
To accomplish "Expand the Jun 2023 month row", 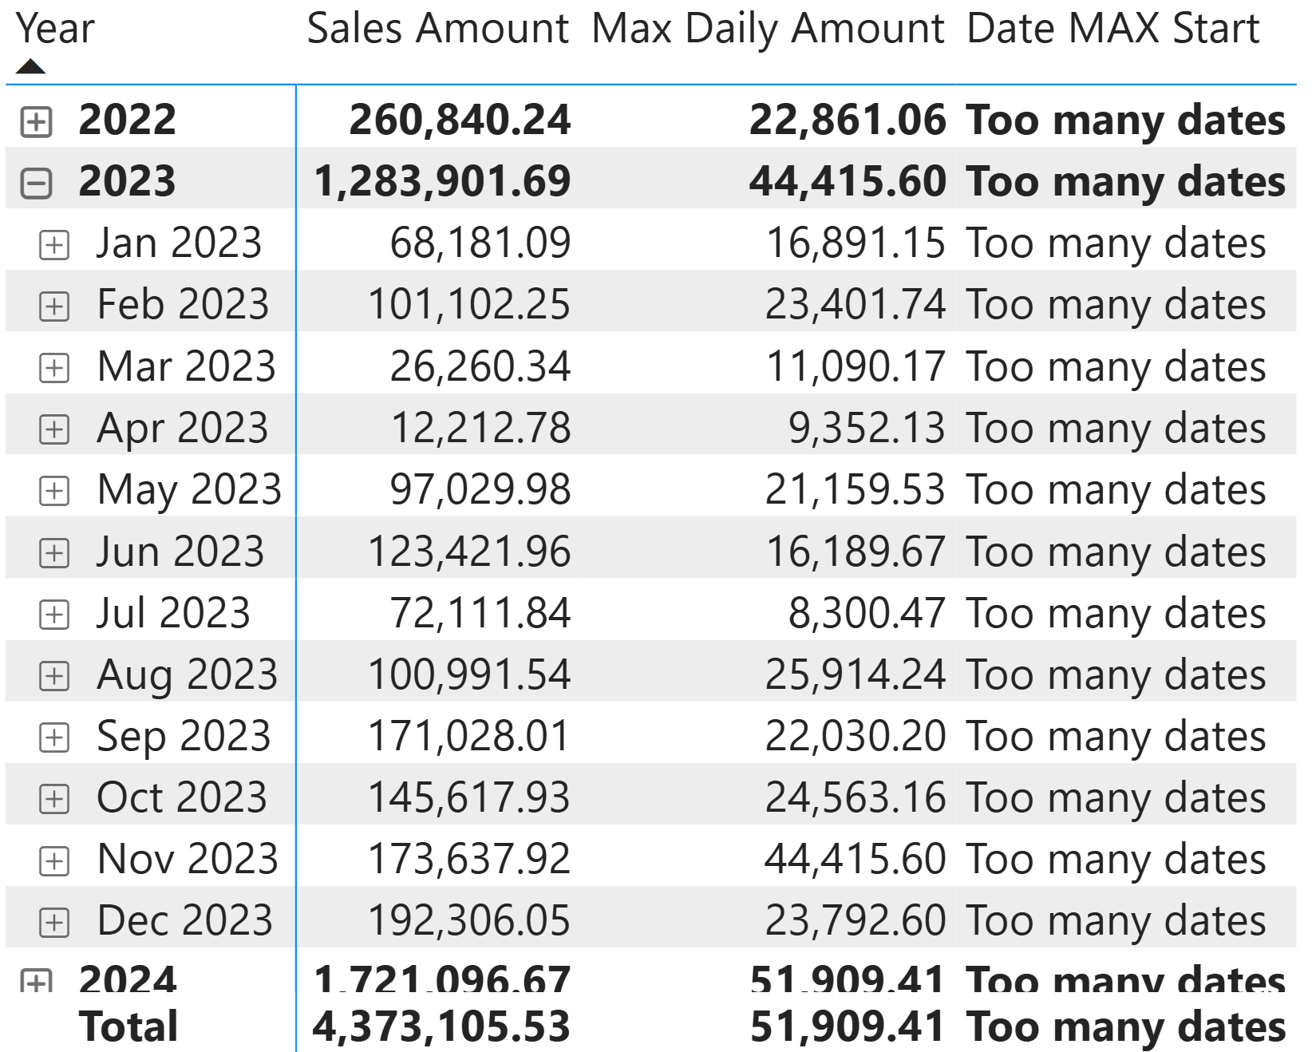I will pyautogui.click(x=54, y=552).
